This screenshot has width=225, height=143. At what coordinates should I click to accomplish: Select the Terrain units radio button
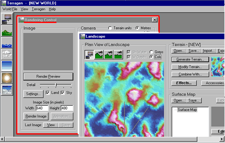pos(110,28)
